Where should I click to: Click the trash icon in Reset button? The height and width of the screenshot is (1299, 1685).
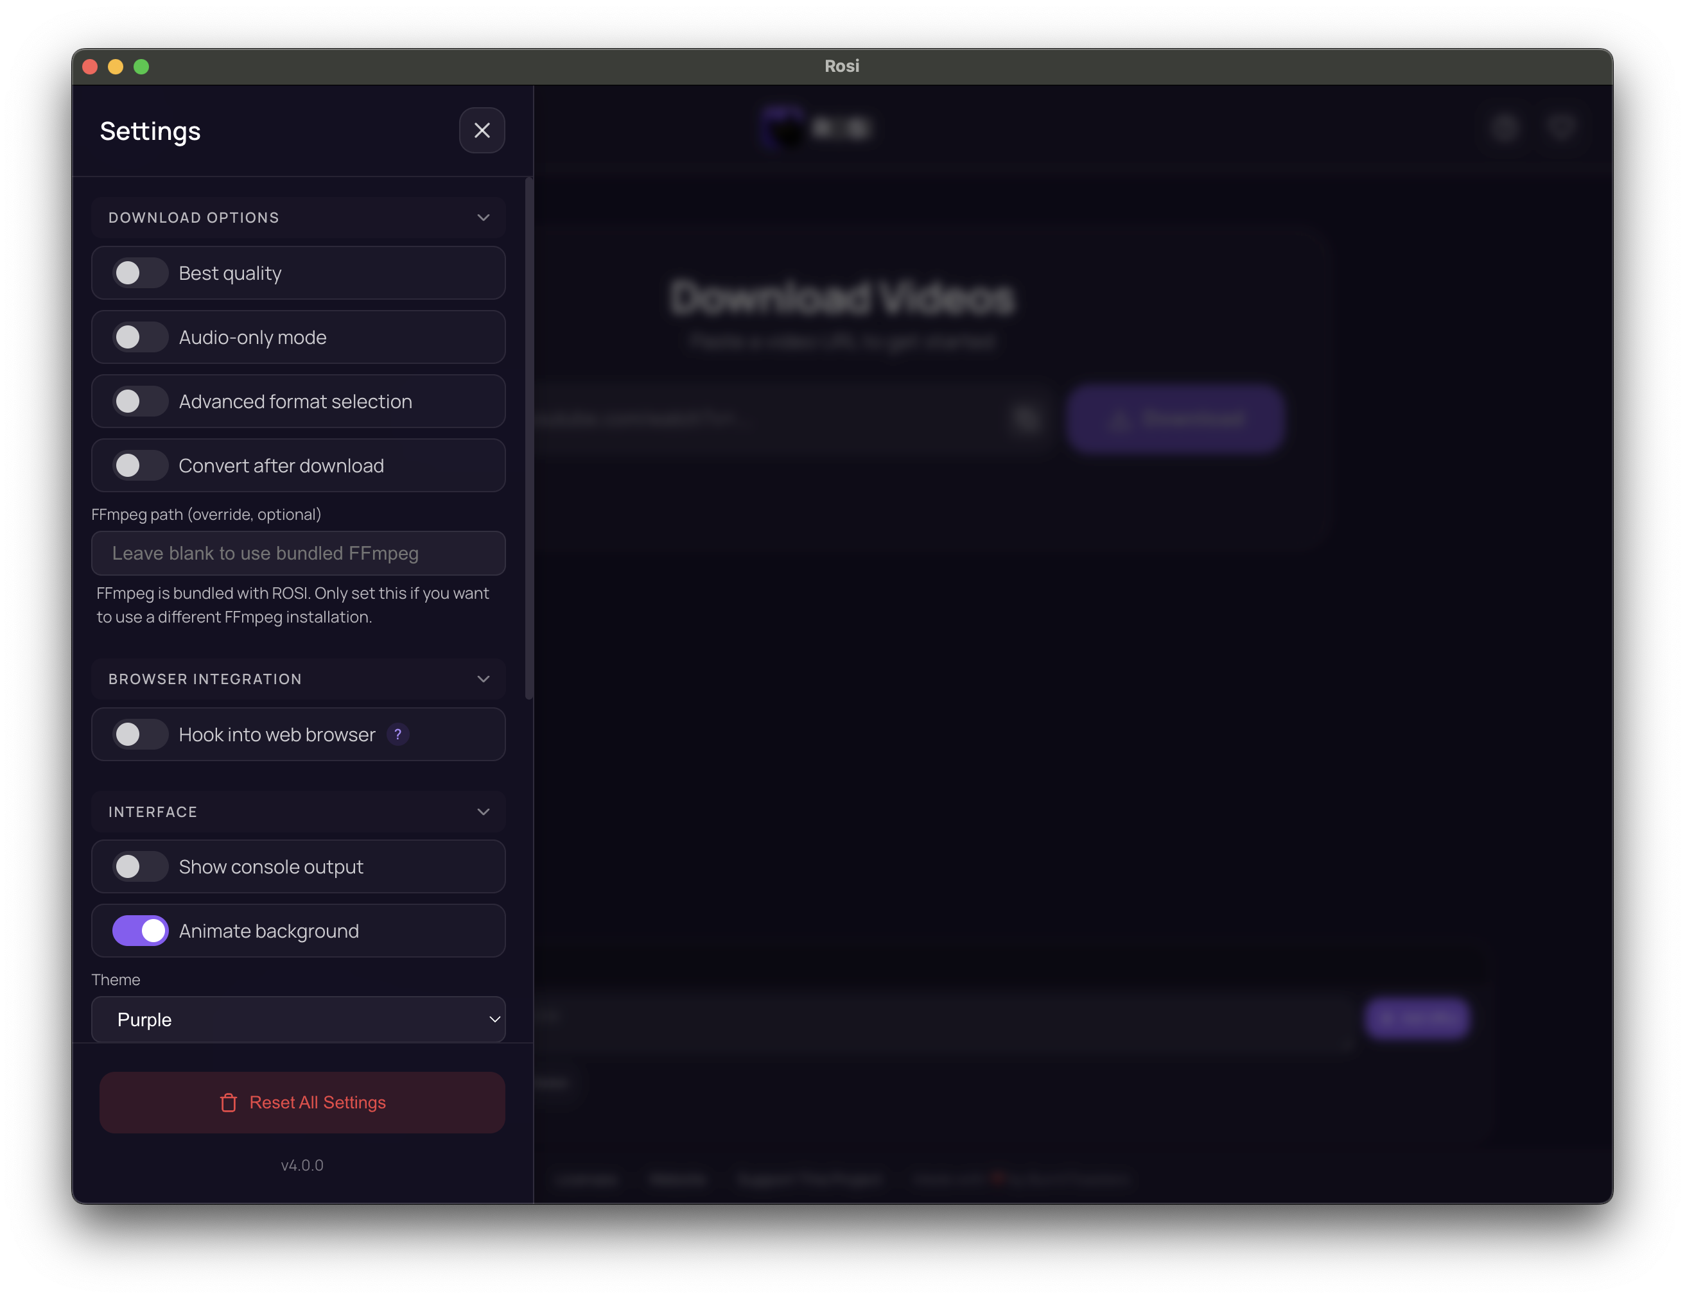[229, 1103]
